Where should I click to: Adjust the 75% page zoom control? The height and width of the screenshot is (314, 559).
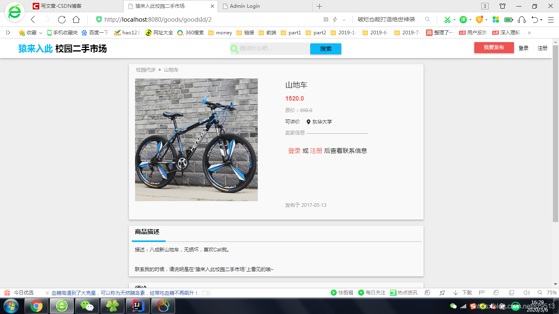tap(551, 292)
